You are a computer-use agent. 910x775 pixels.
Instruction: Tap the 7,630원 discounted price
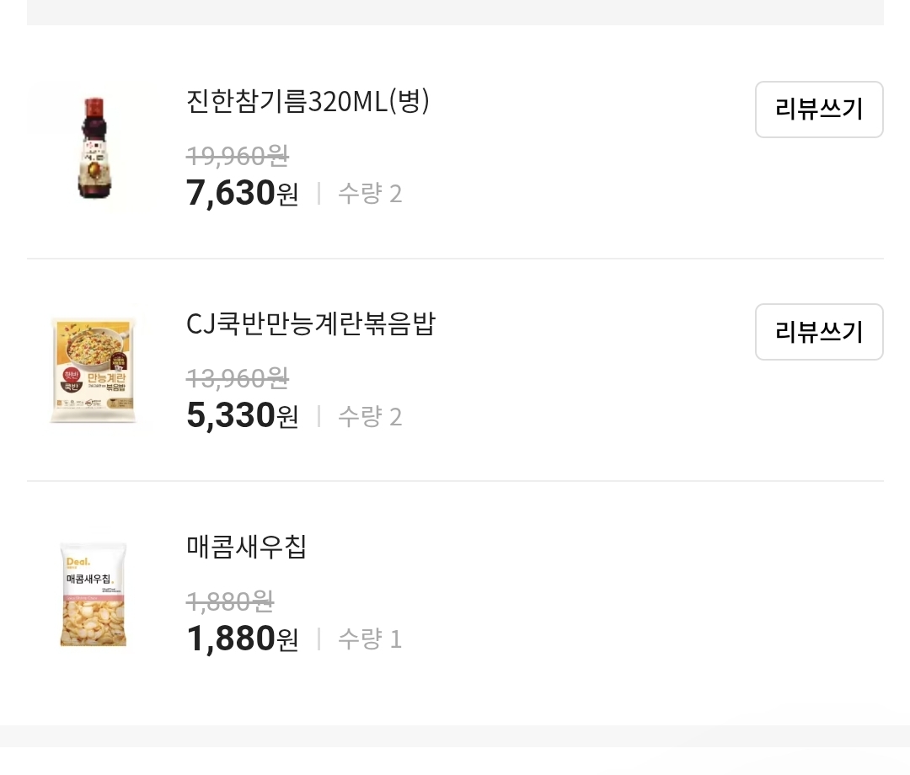(x=242, y=194)
